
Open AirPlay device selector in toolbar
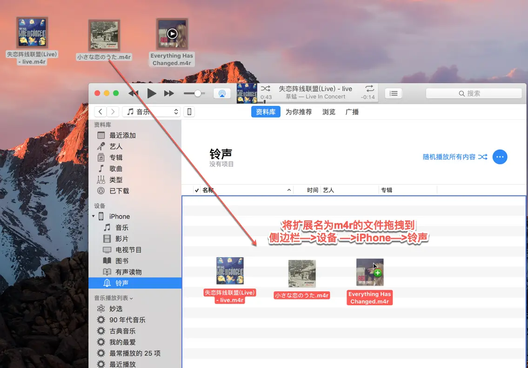tap(222, 93)
